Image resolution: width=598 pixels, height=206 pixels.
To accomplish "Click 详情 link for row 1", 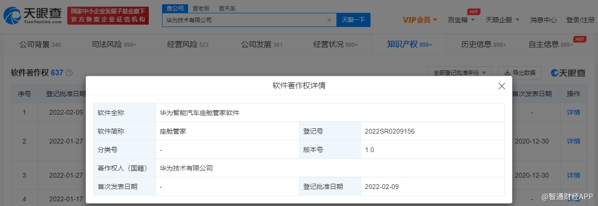I will point(573,113).
